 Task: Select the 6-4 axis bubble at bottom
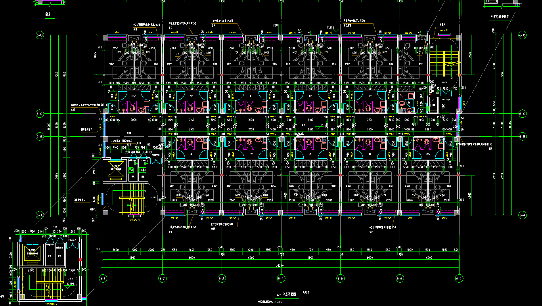click(281, 278)
